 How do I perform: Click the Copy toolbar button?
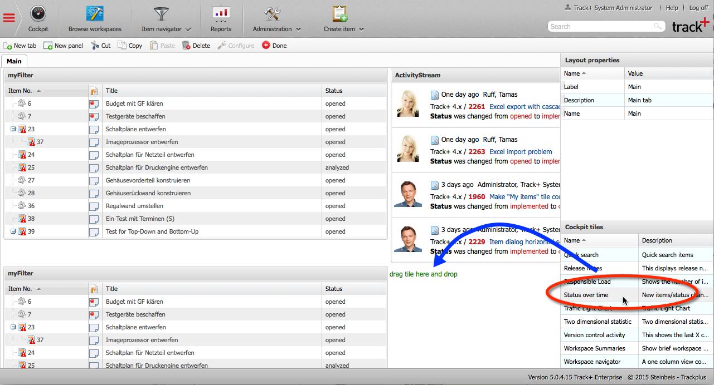click(130, 46)
